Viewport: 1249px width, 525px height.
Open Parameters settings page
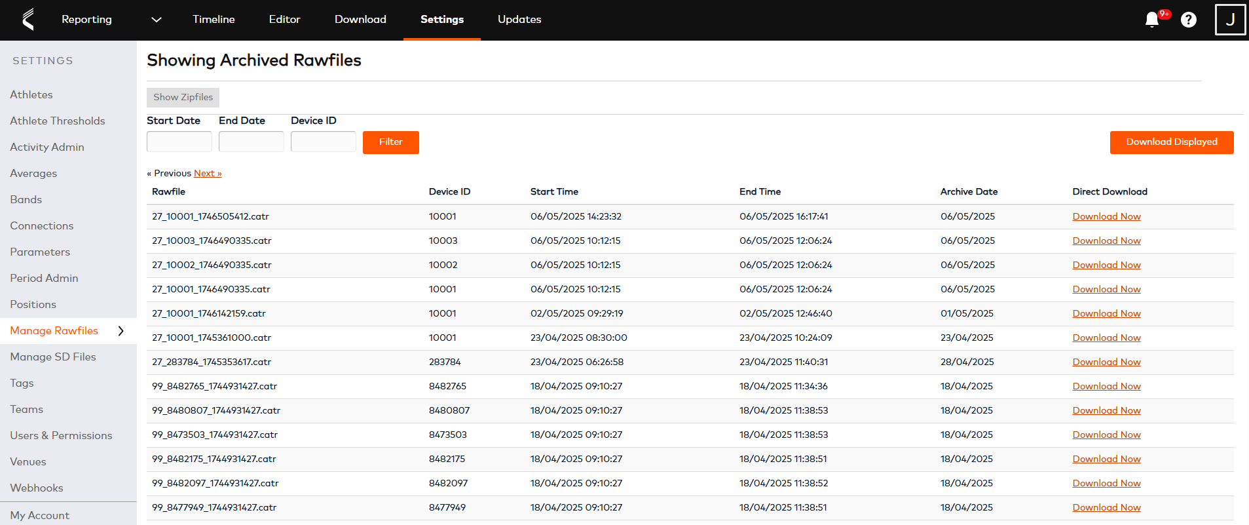coord(40,252)
